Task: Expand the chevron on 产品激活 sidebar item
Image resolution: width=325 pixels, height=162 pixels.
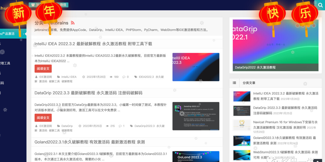Action: click(x=24, y=34)
